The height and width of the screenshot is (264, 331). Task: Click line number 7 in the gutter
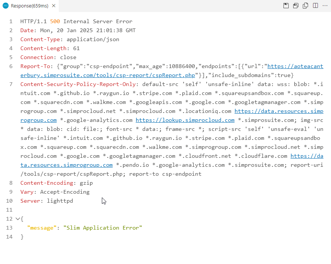coord(11,85)
